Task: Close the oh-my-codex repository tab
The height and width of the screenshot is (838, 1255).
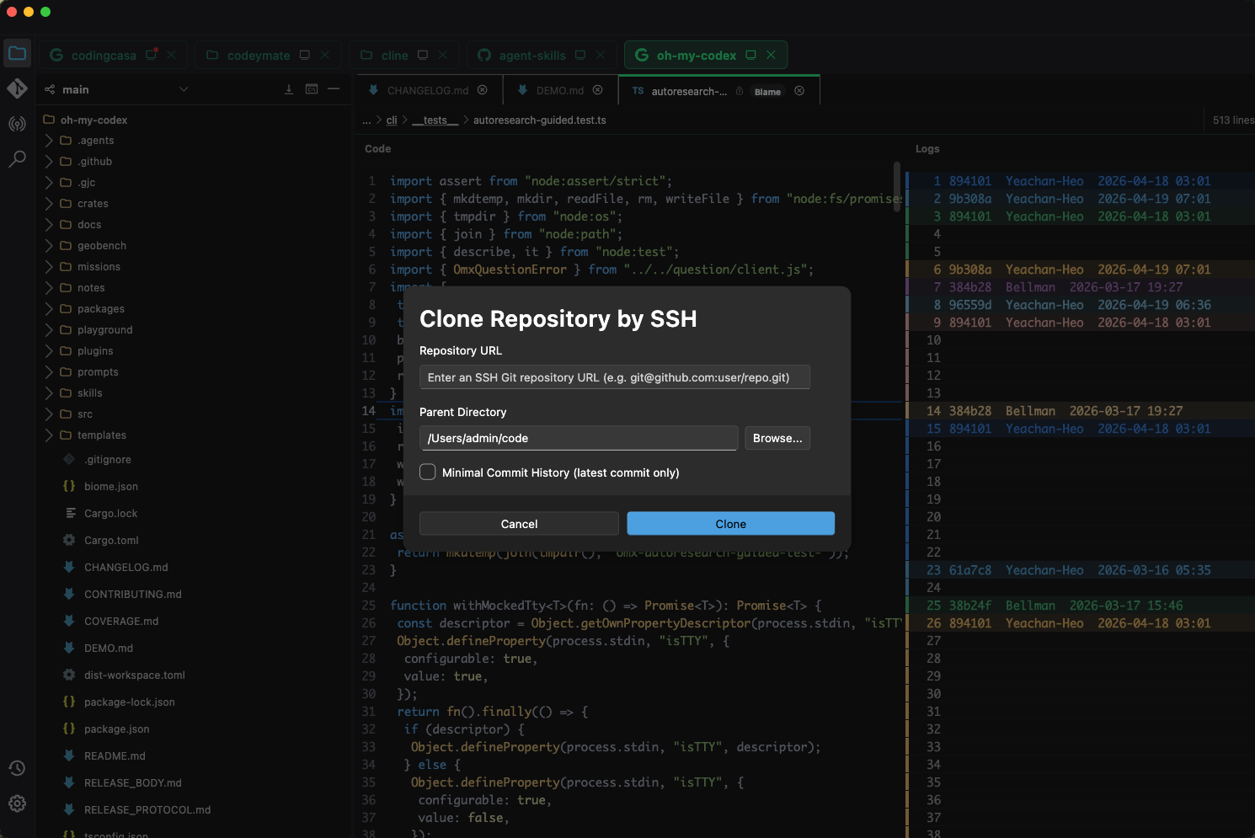Action: (x=771, y=55)
